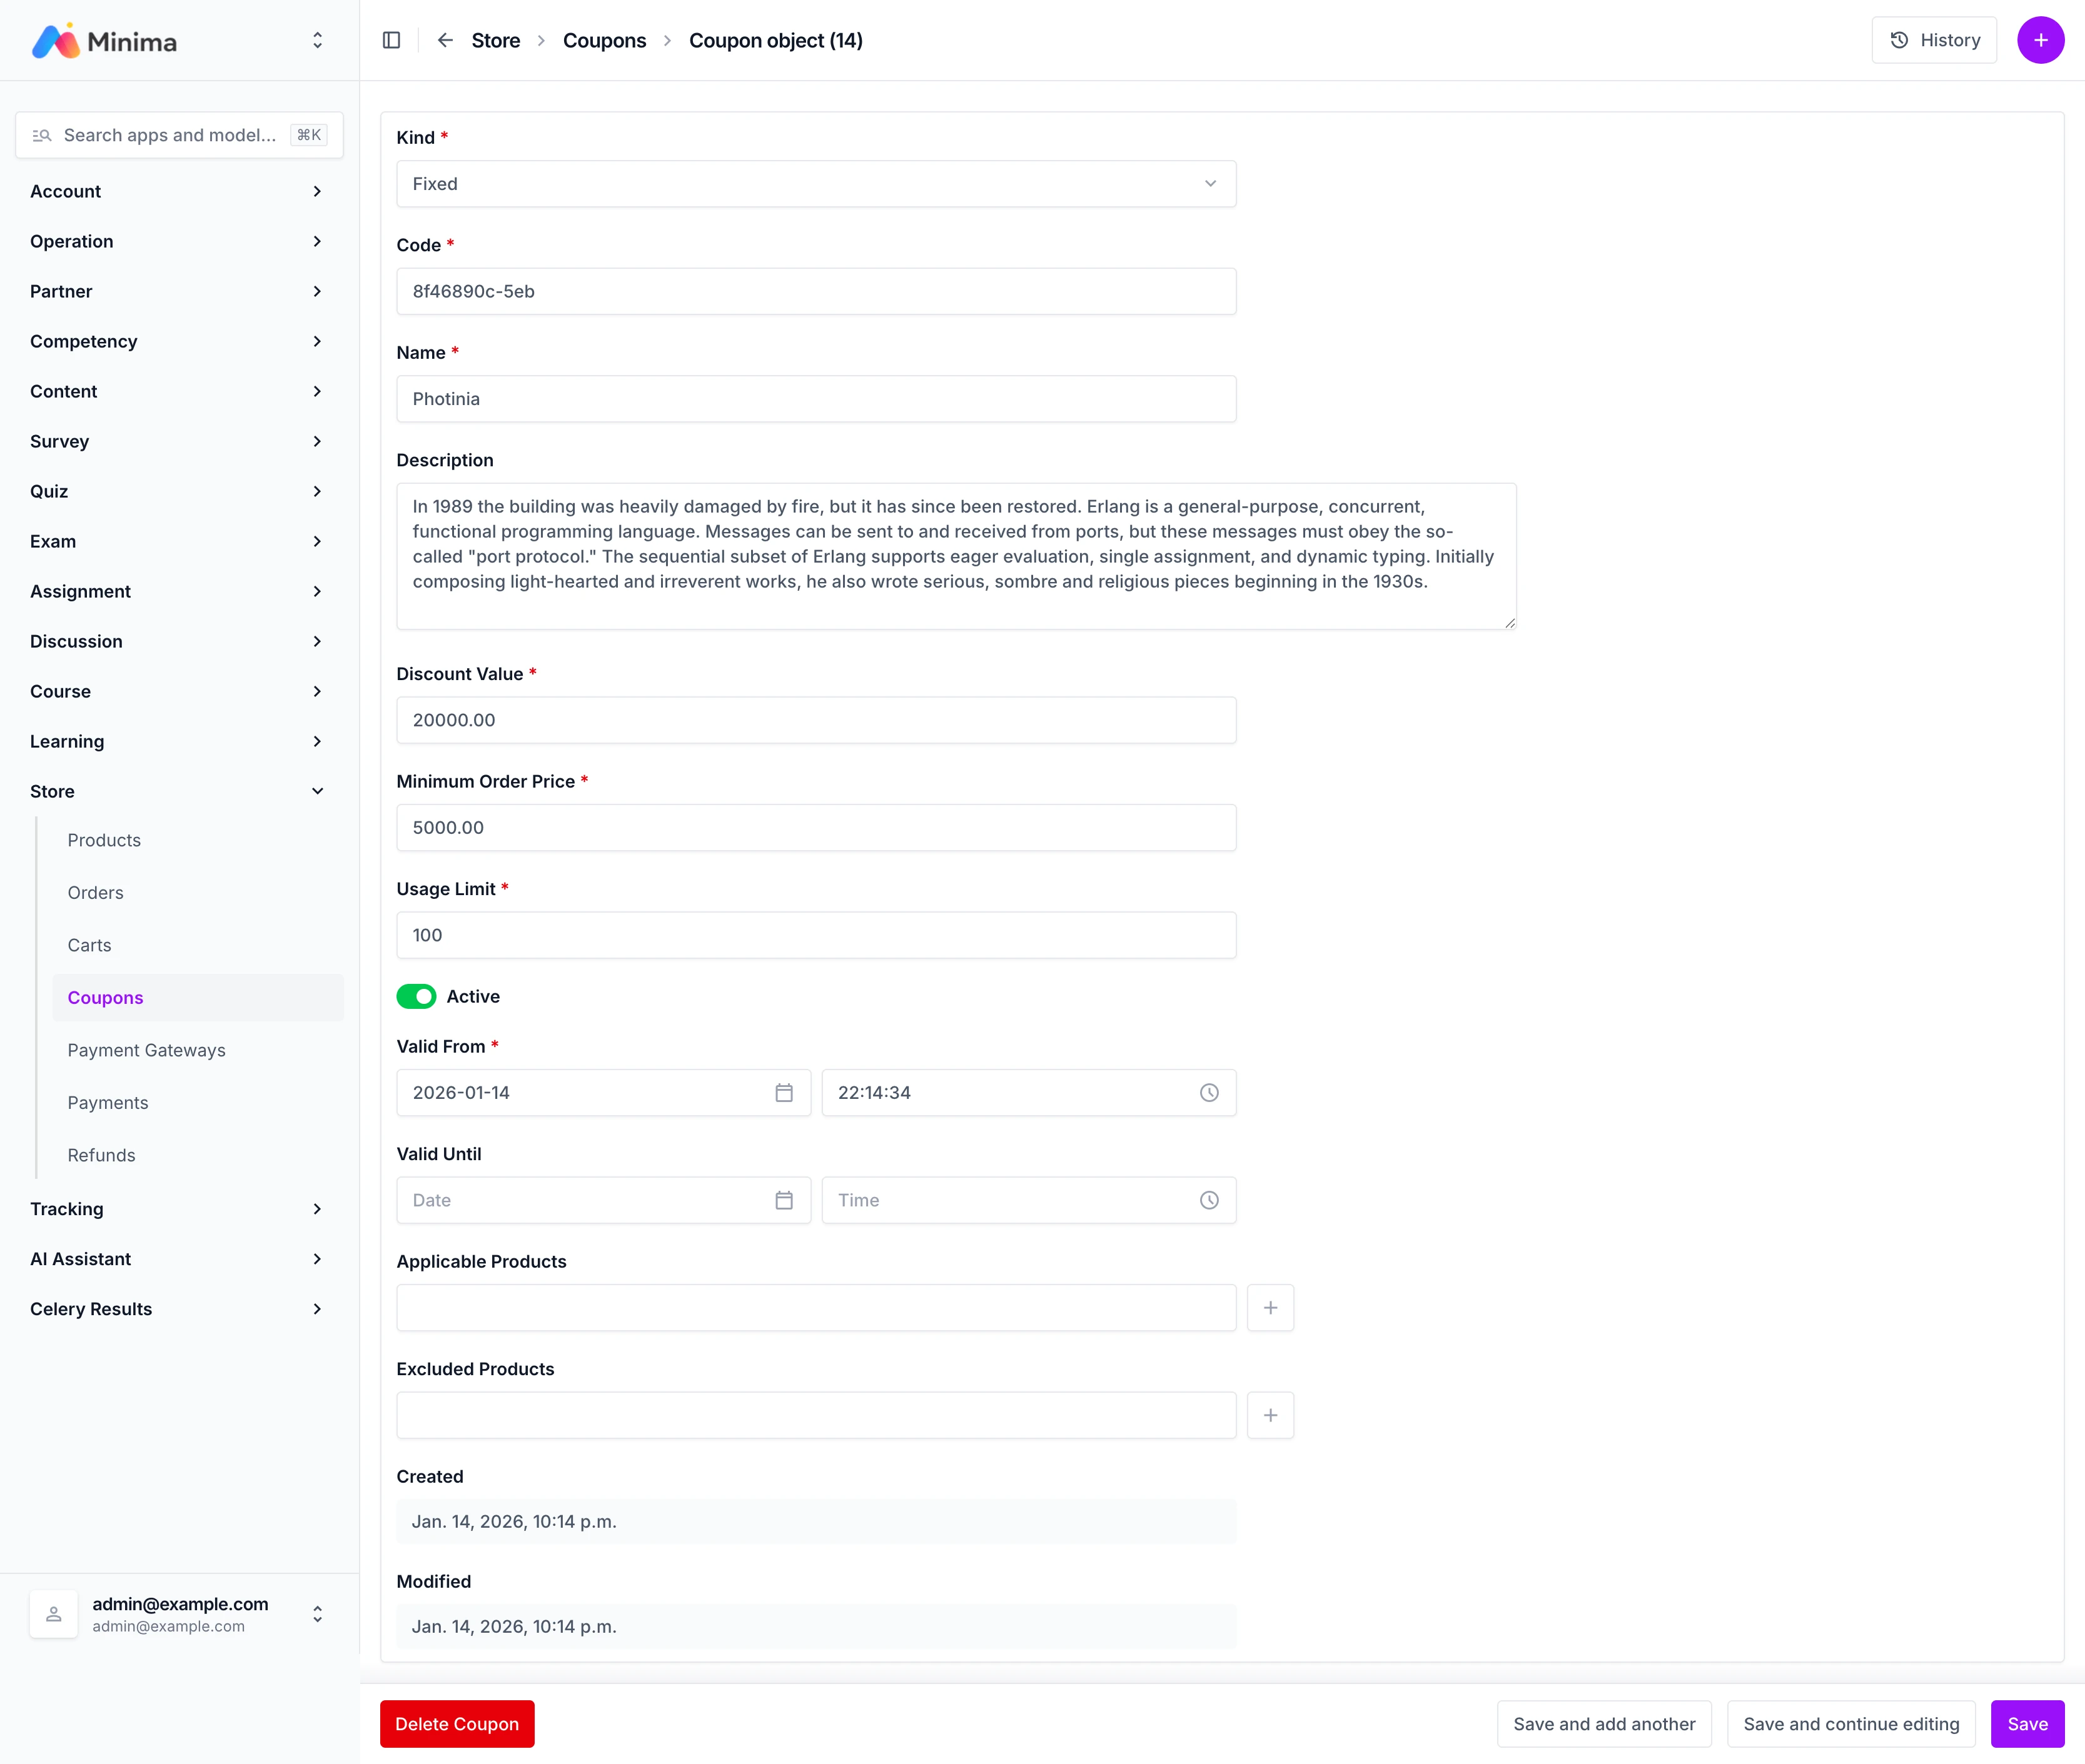Click the back arrow in breadcrumb
Viewport: 2085px width, 1764px height.
[445, 40]
